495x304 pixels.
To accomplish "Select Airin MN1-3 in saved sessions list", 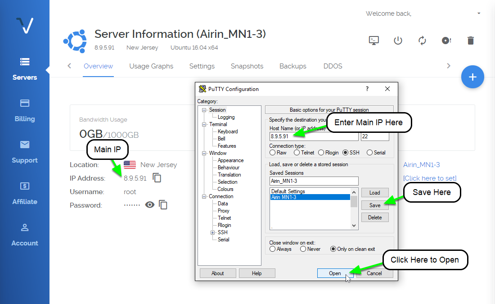I will point(310,197).
